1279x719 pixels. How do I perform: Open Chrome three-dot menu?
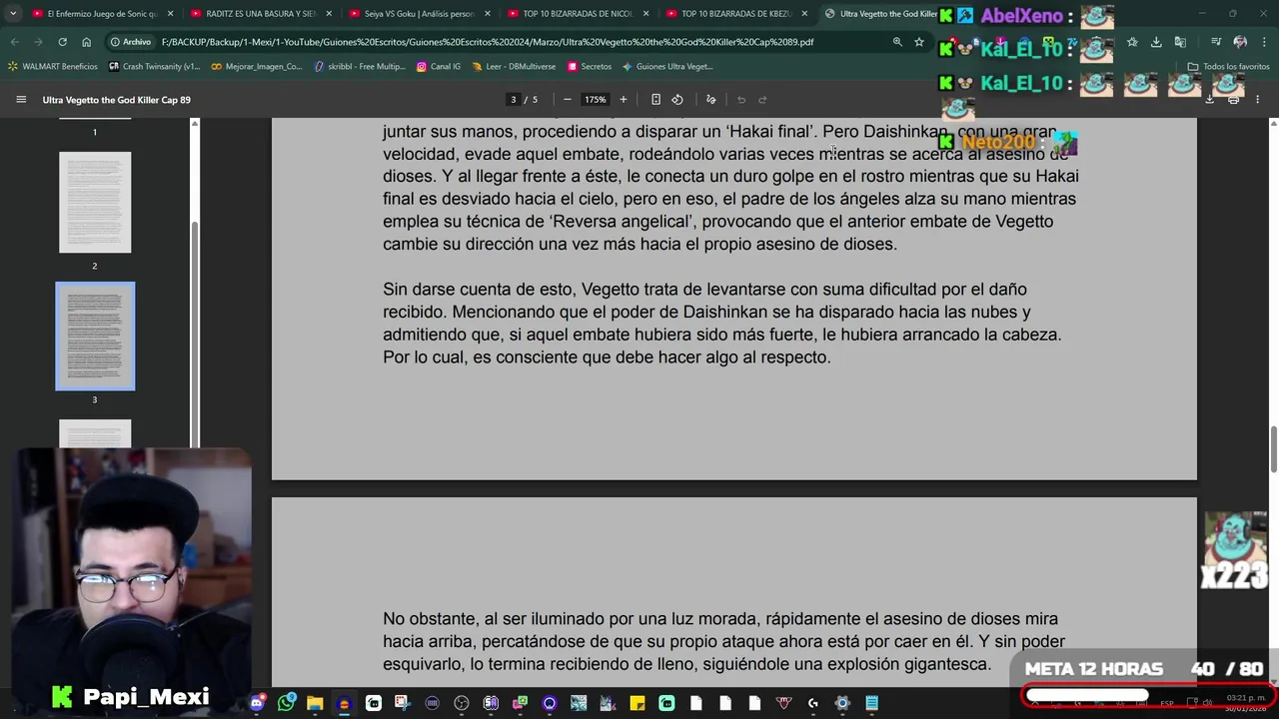point(1263,42)
